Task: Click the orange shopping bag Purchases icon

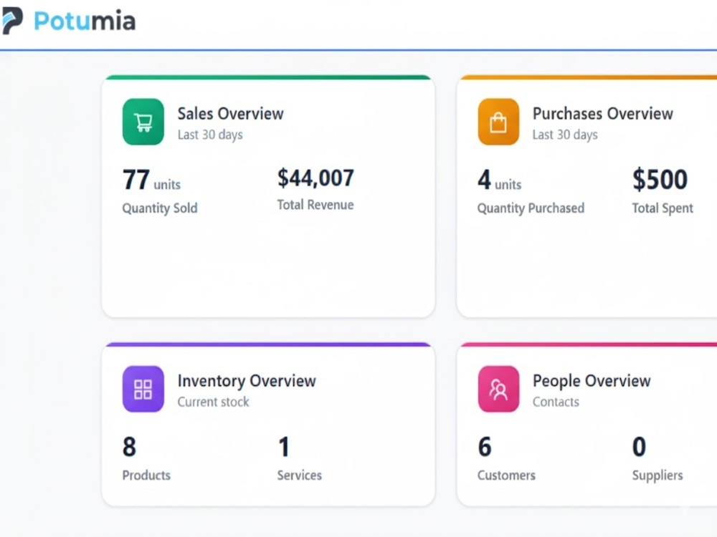Action: [x=498, y=122]
